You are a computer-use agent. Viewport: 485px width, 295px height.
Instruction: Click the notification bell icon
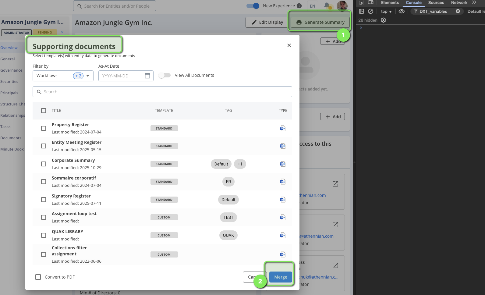coord(327,5)
